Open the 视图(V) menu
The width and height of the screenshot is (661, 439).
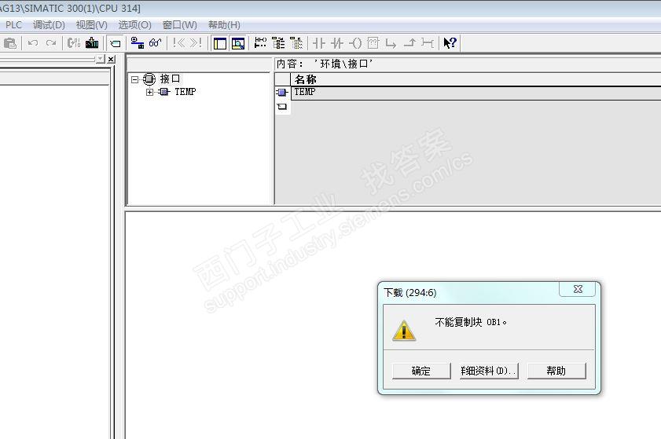tap(91, 25)
